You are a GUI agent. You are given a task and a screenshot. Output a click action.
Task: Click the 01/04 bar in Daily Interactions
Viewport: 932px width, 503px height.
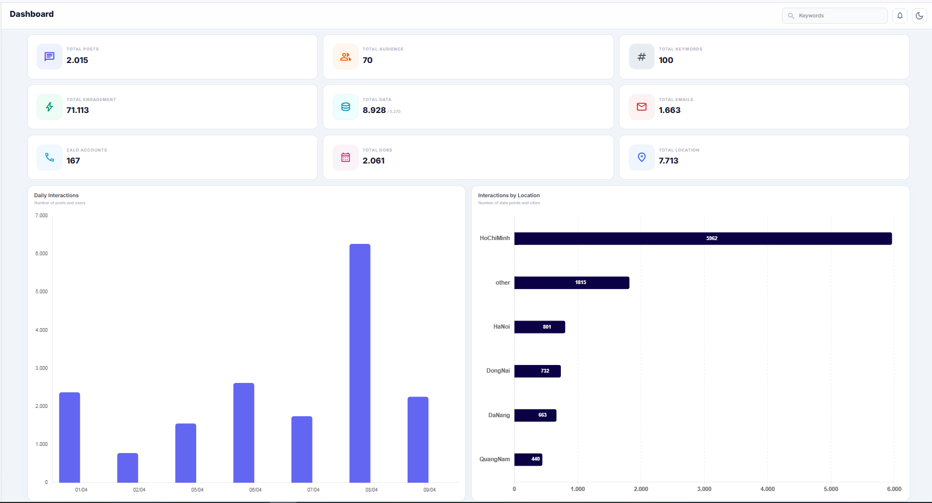(x=70, y=437)
